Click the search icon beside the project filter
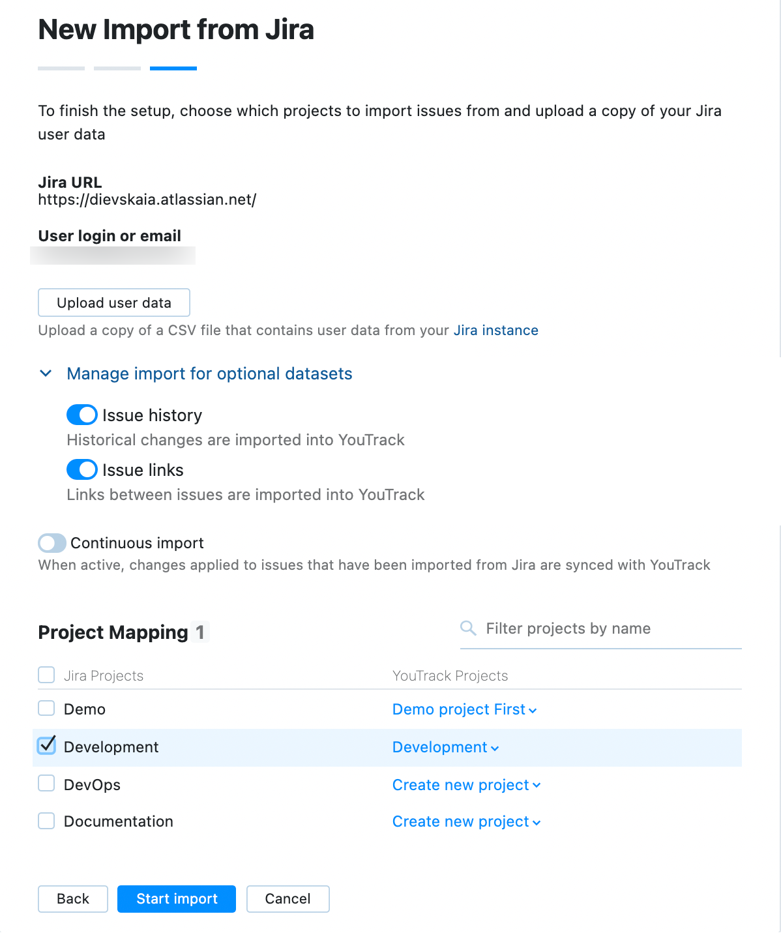The image size is (781, 944). pyautogui.click(x=468, y=628)
